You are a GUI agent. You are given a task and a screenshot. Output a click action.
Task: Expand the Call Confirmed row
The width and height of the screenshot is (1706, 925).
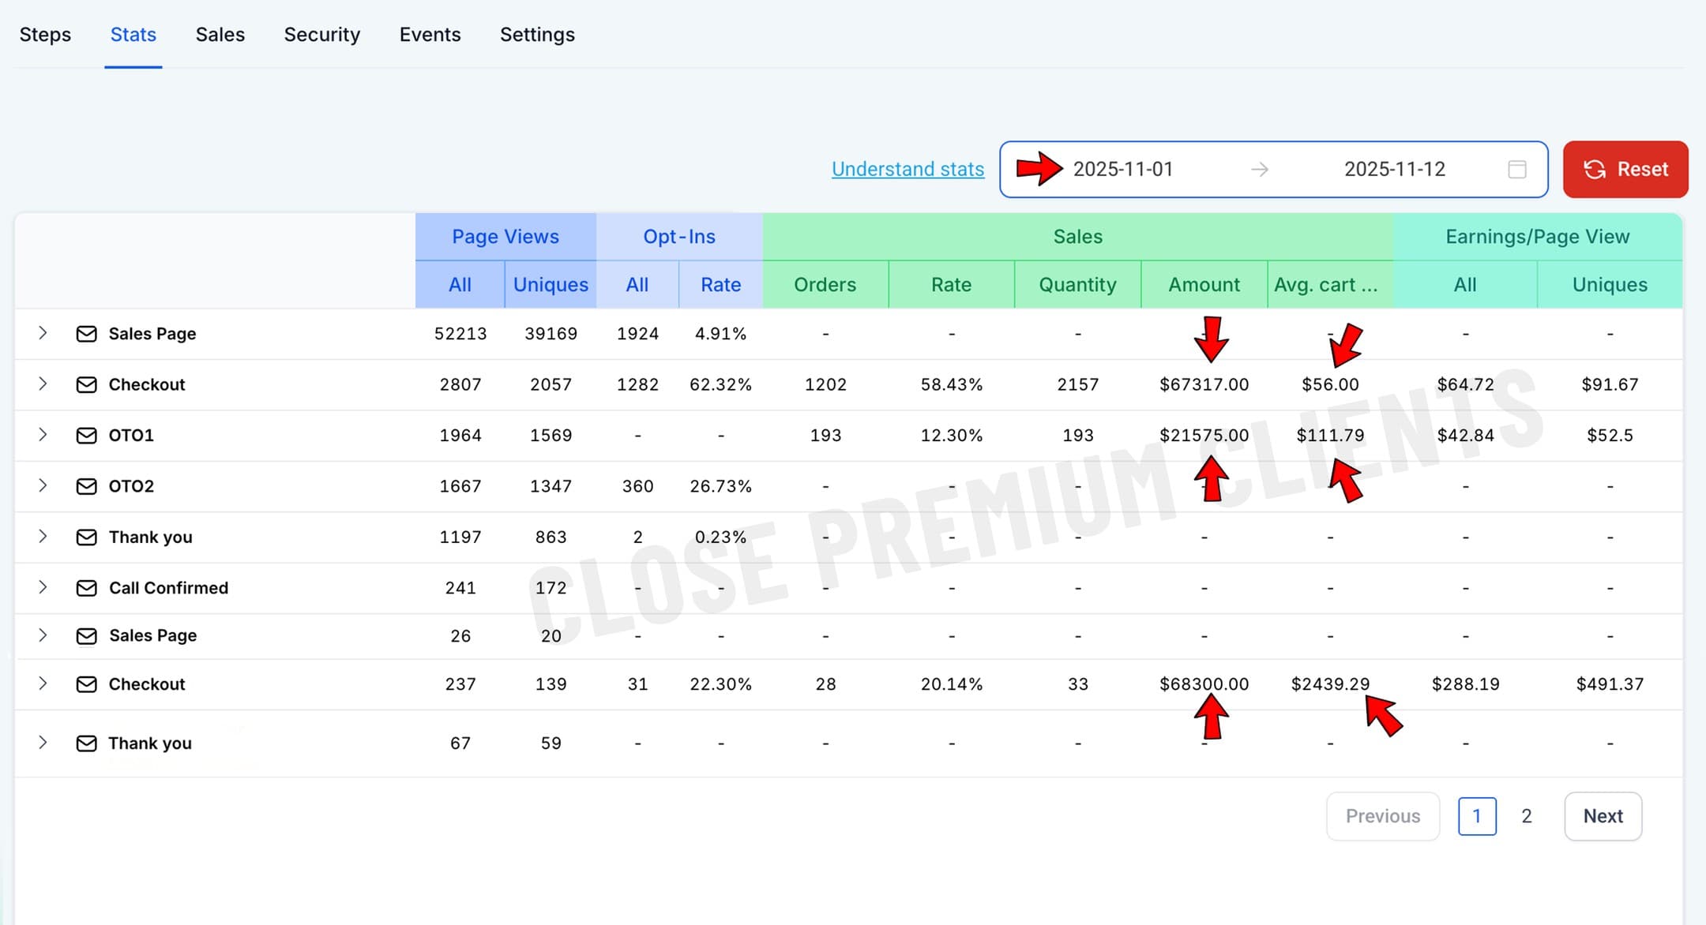[x=43, y=586]
